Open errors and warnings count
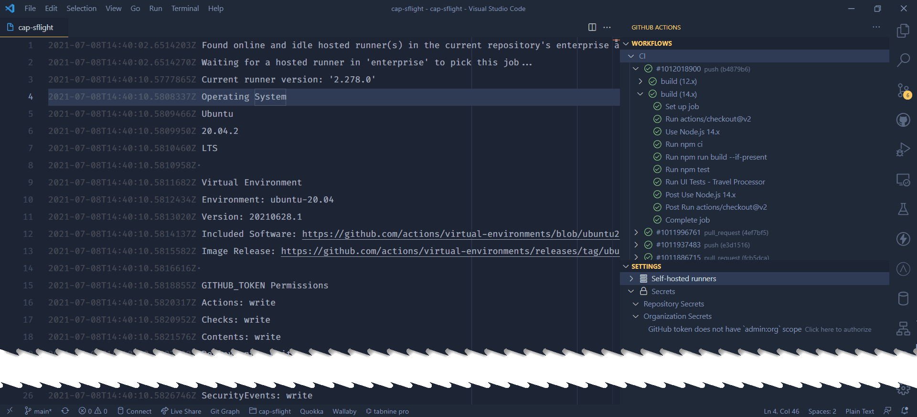 pyautogui.click(x=93, y=411)
